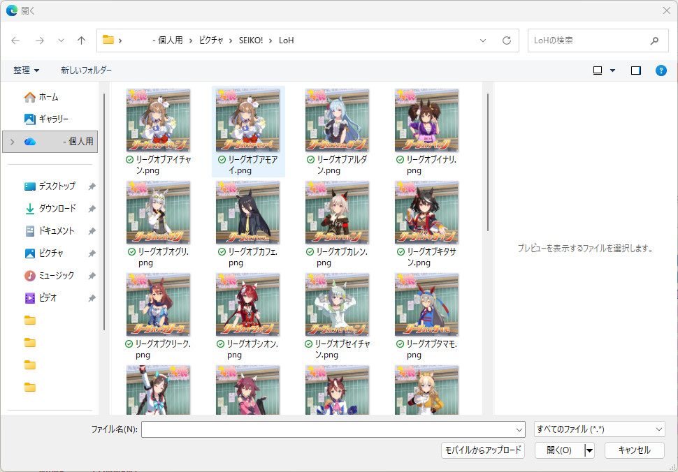
Task: Select 個人用 OneDrive cloud item
Action: 50,142
